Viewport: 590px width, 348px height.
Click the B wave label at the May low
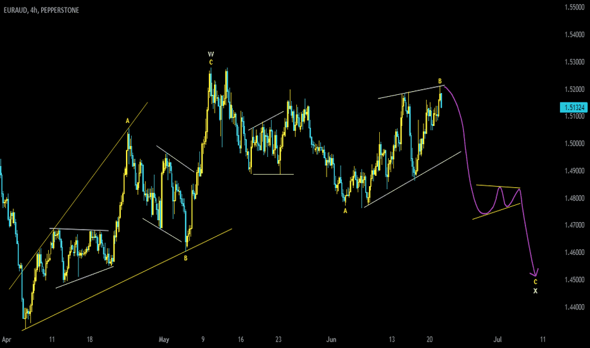tap(185, 258)
